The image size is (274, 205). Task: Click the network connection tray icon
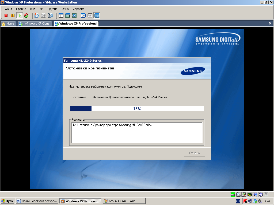(250, 201)
